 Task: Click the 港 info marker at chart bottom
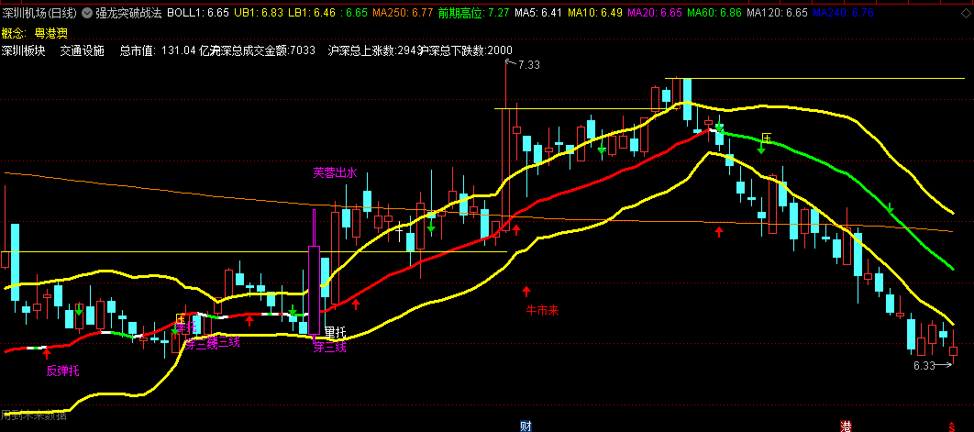click(x=846, y=426)
